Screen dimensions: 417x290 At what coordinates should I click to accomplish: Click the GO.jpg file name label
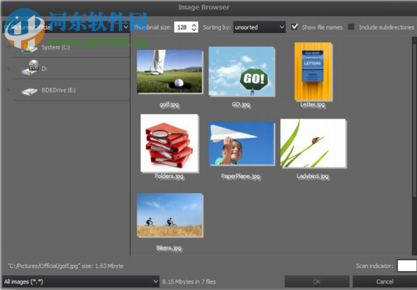coord(241,104)
